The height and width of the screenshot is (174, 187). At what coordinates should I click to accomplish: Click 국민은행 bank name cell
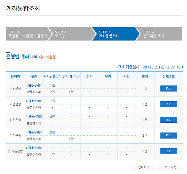point(15,88)
